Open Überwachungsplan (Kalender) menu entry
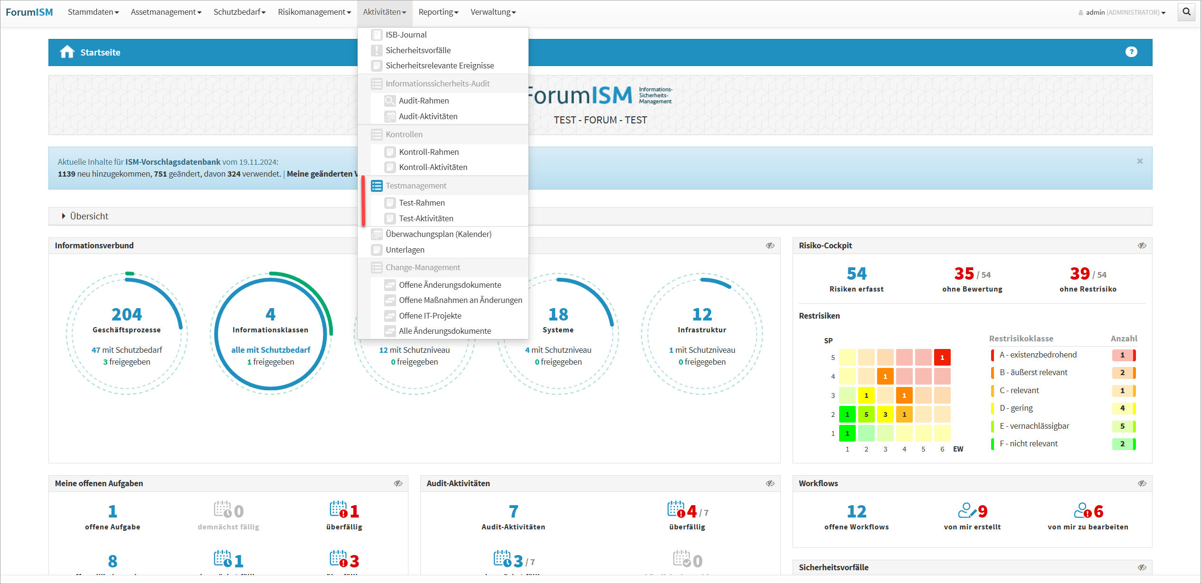Viewport: 1201px width, 584px height. point(438,234)
